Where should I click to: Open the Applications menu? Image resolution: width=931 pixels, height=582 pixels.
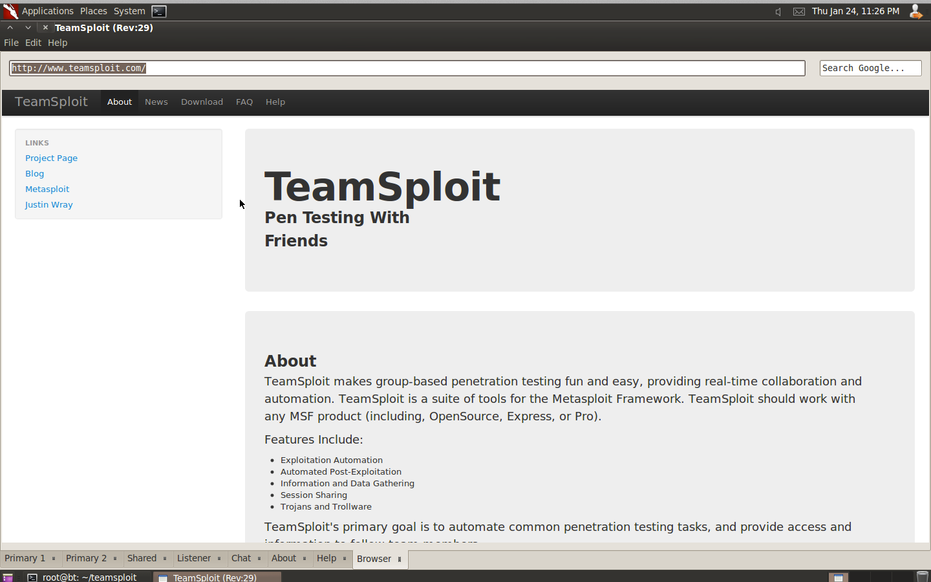click(x=47, y=11)
